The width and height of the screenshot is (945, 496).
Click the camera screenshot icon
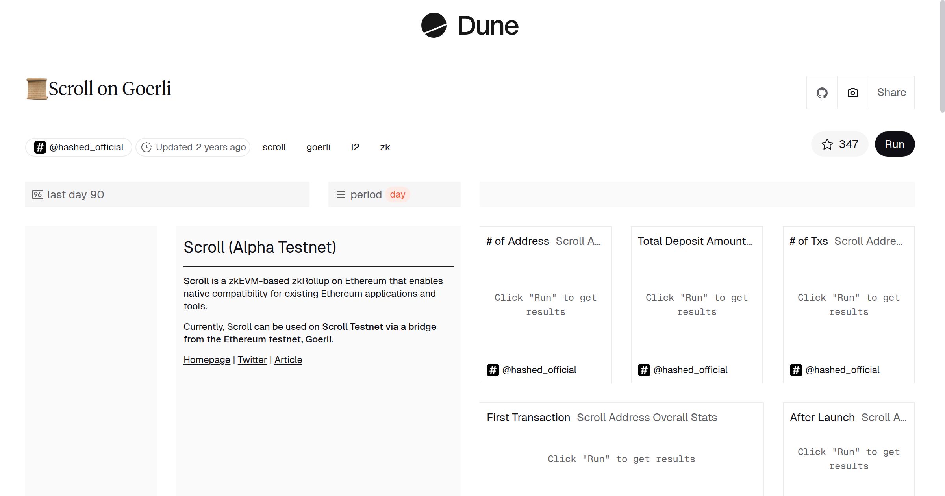tap(852, 93)
